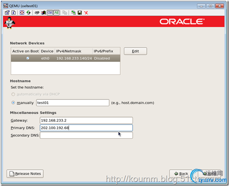The width and height of the screenshot is (229, 186).
Task: Switch to full screen mode icon
Action: click(22, 13)
